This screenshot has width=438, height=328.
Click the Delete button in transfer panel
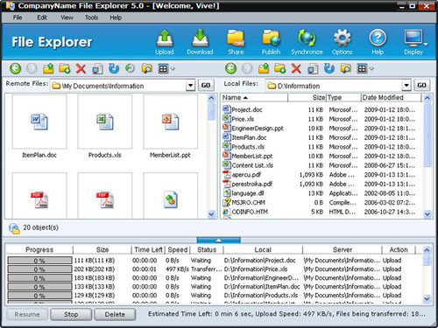click(x=115, y=314)
